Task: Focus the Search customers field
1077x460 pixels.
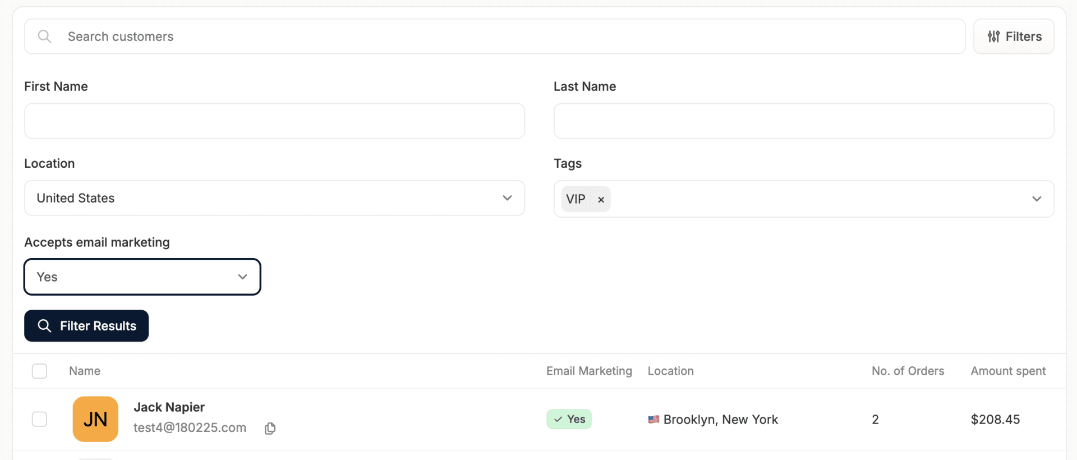Action: coord(494,36)
